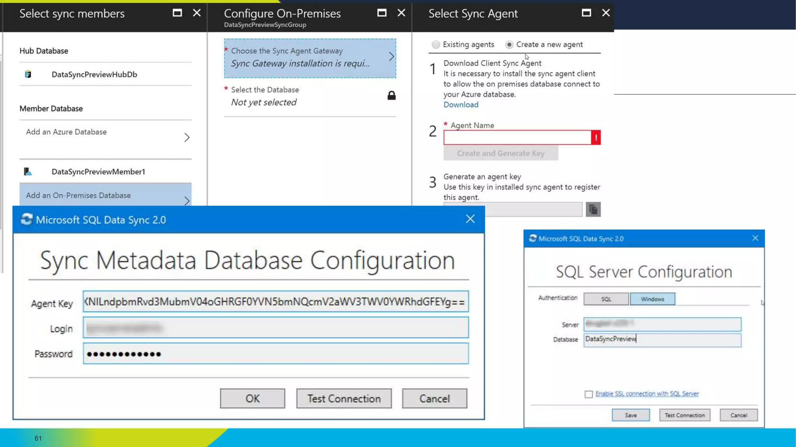Click the DataSyncPreviewMember1 database icon

[x=28, y=172]
